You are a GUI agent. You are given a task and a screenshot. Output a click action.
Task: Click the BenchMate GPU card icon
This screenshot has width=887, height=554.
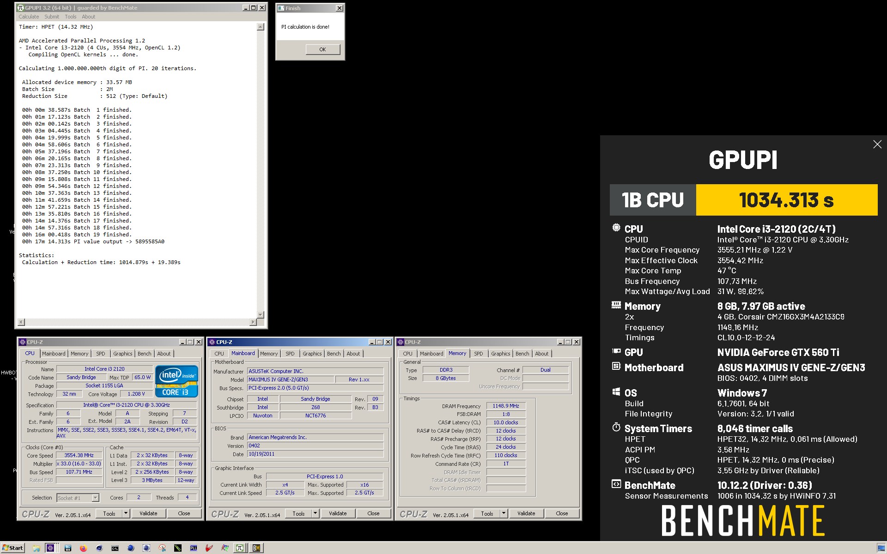tap(616, 351)
